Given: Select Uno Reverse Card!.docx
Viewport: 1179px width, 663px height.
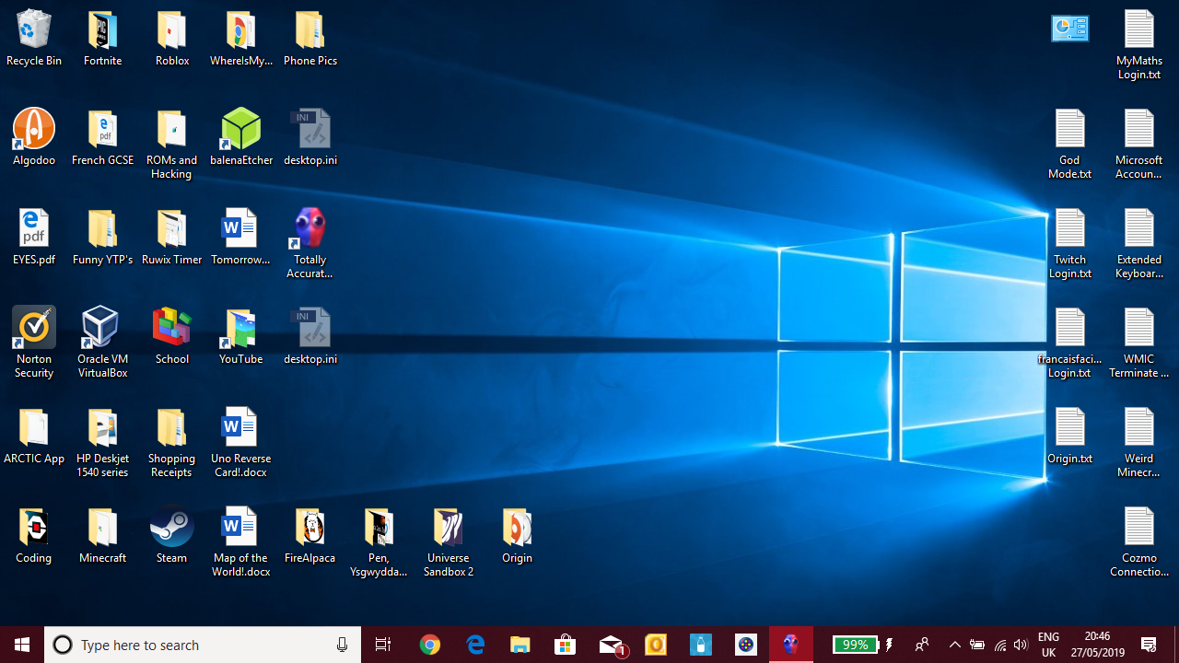Looking at the screenshot, I should 241,443.
